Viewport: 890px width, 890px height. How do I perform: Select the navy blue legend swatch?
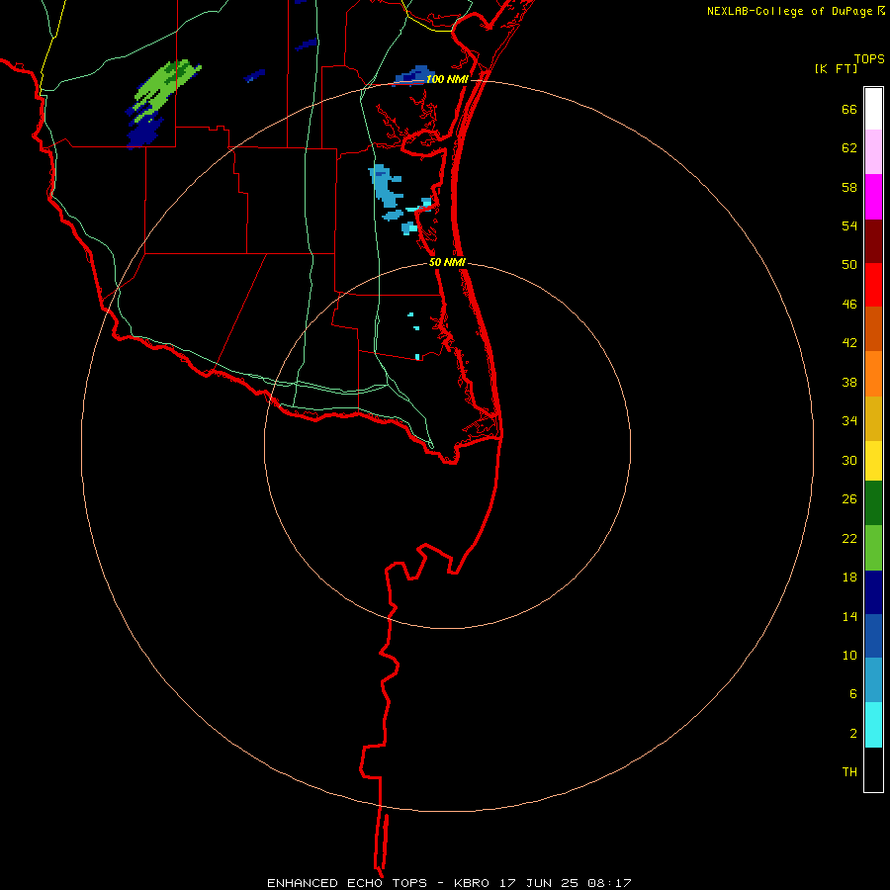pyautogui.click(x=873, y=592)
